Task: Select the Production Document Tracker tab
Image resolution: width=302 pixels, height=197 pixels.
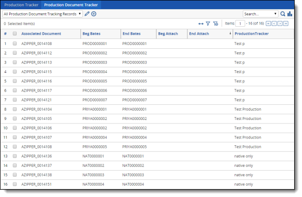Action: 71,5
